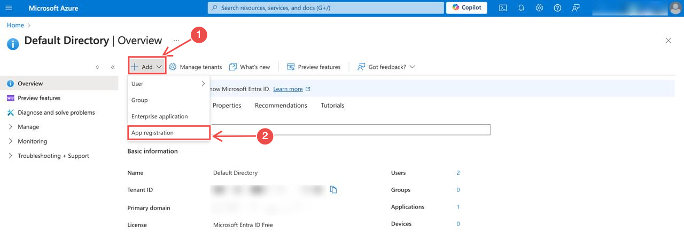This screenshot has width=684, height=240.
Task: Switch to the Recommendations tab
Action: pyautogui.click(x=281, y=106)
